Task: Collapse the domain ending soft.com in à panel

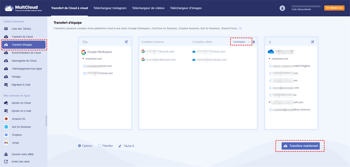Action: (269, 102)
